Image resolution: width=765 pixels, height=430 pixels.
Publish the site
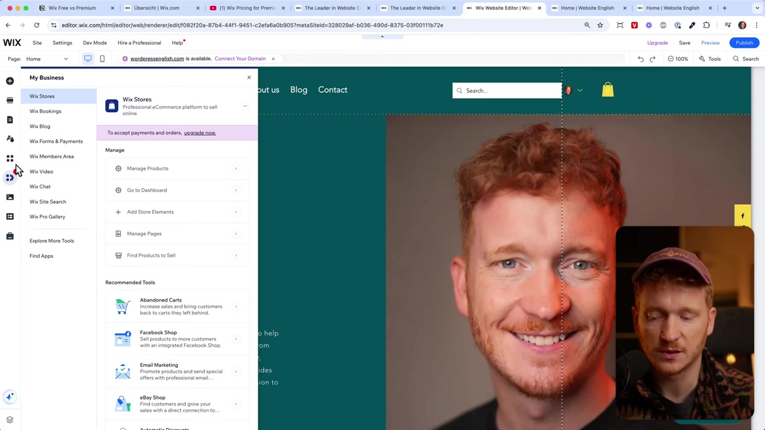745,43
